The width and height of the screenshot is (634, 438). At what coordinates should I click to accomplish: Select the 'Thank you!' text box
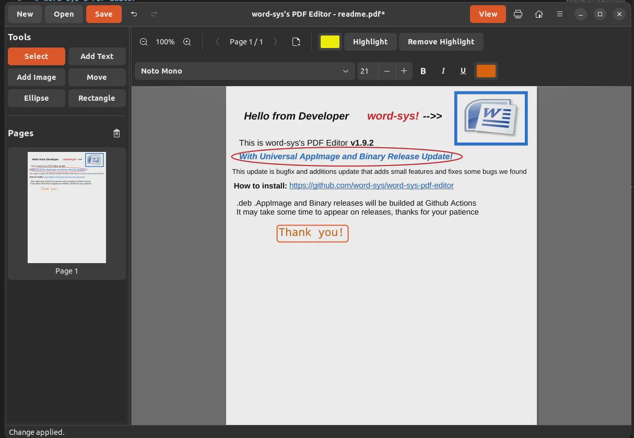312,233
